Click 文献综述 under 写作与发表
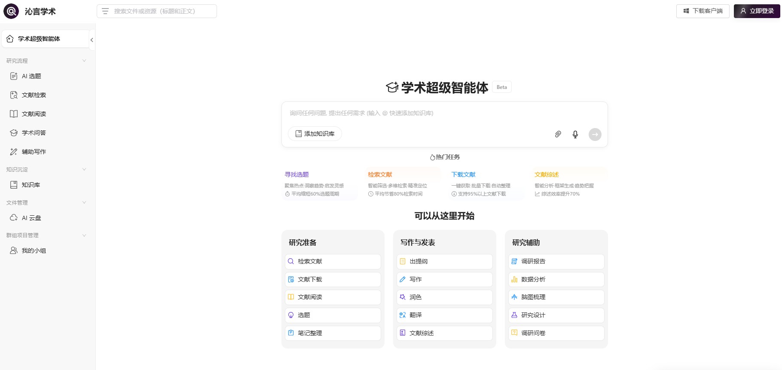This screenshot has width=782, height=370. 445,333
